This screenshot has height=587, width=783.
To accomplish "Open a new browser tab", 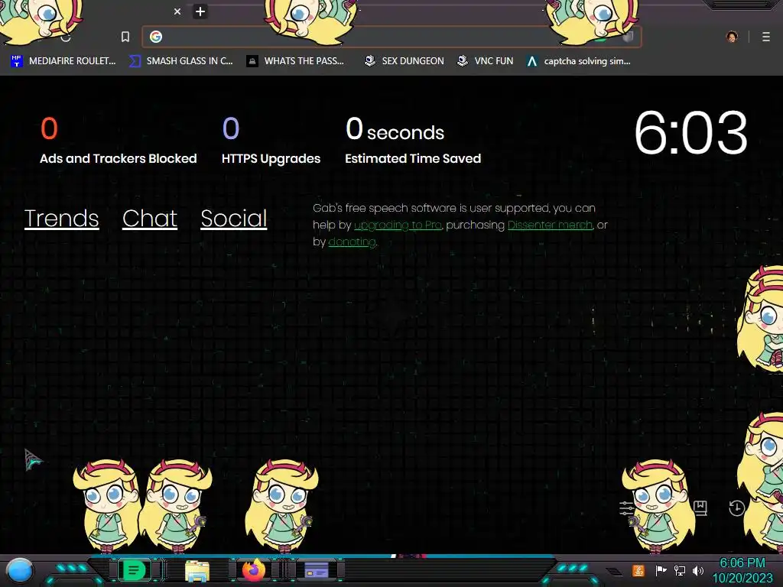I will [x=200, y=11].
